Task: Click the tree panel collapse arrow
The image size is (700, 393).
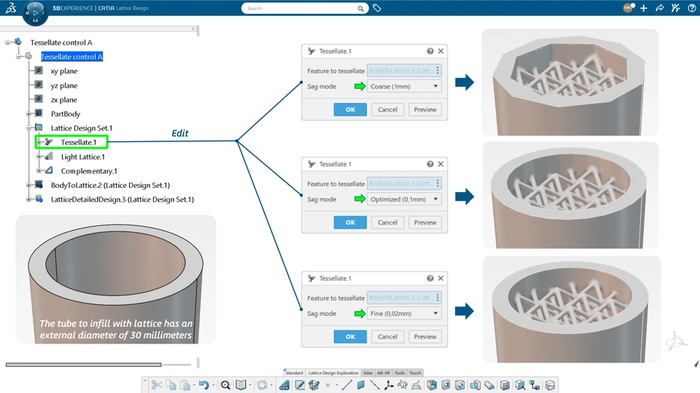Action: click(x=193, y=29)
